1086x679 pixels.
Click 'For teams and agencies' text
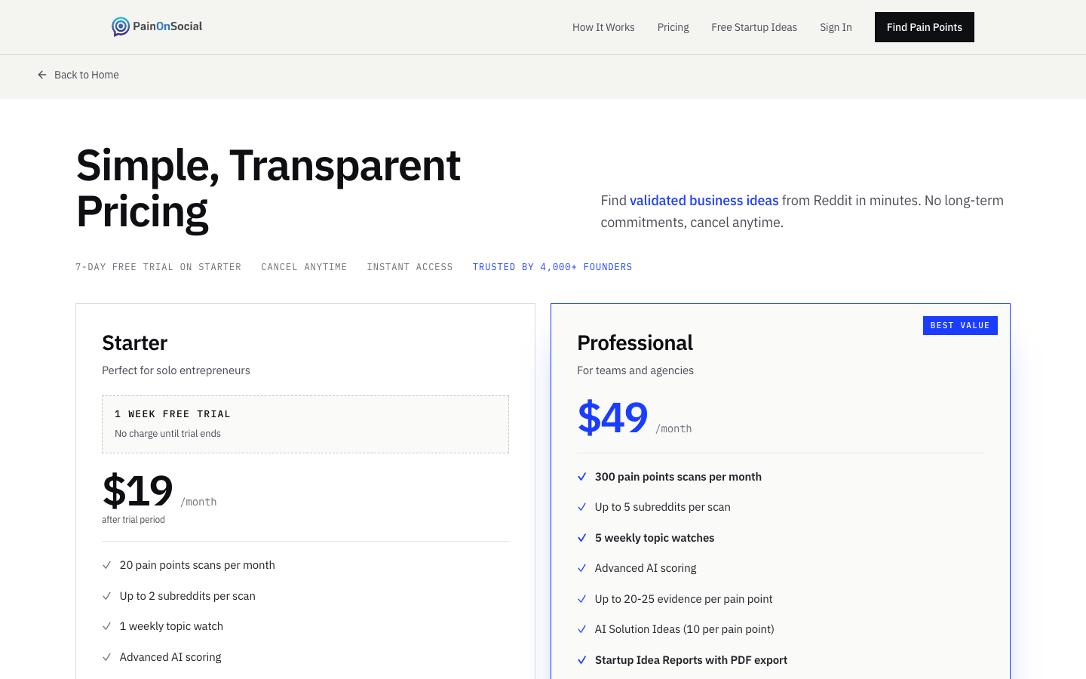[x=635, y=370]
